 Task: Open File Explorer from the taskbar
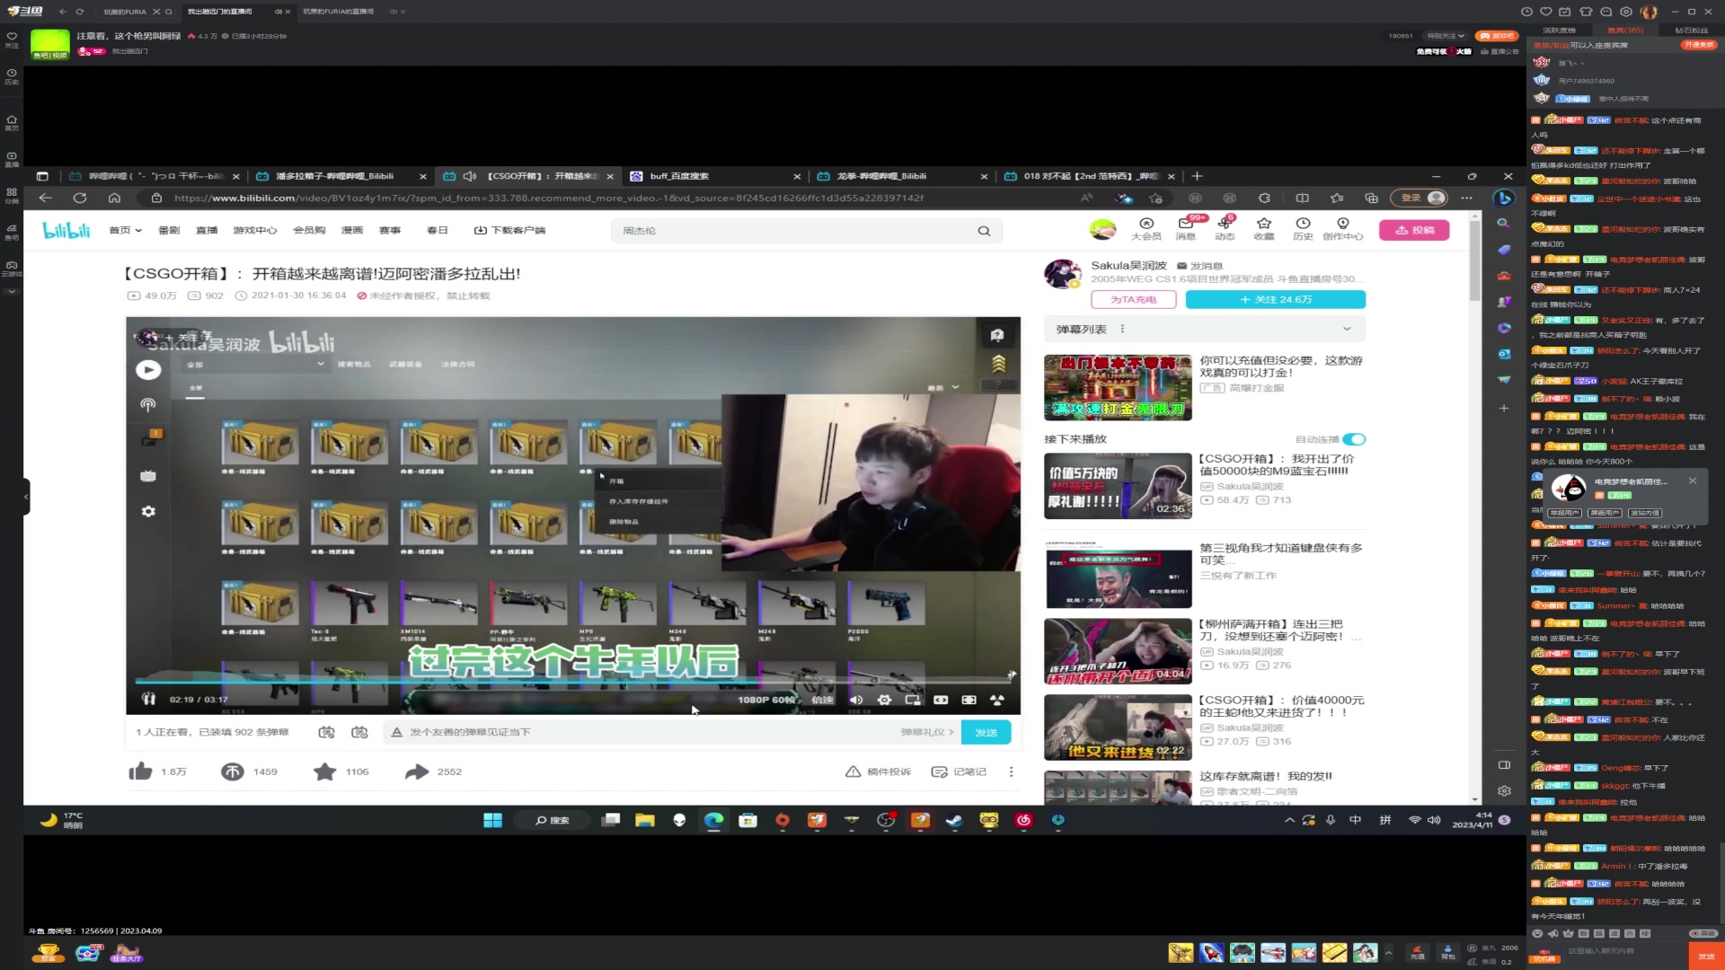pos(645,820)
